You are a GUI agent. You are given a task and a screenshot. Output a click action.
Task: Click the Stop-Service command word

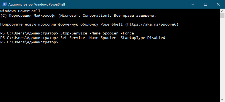pyautogui.click(x=74, y=33)
